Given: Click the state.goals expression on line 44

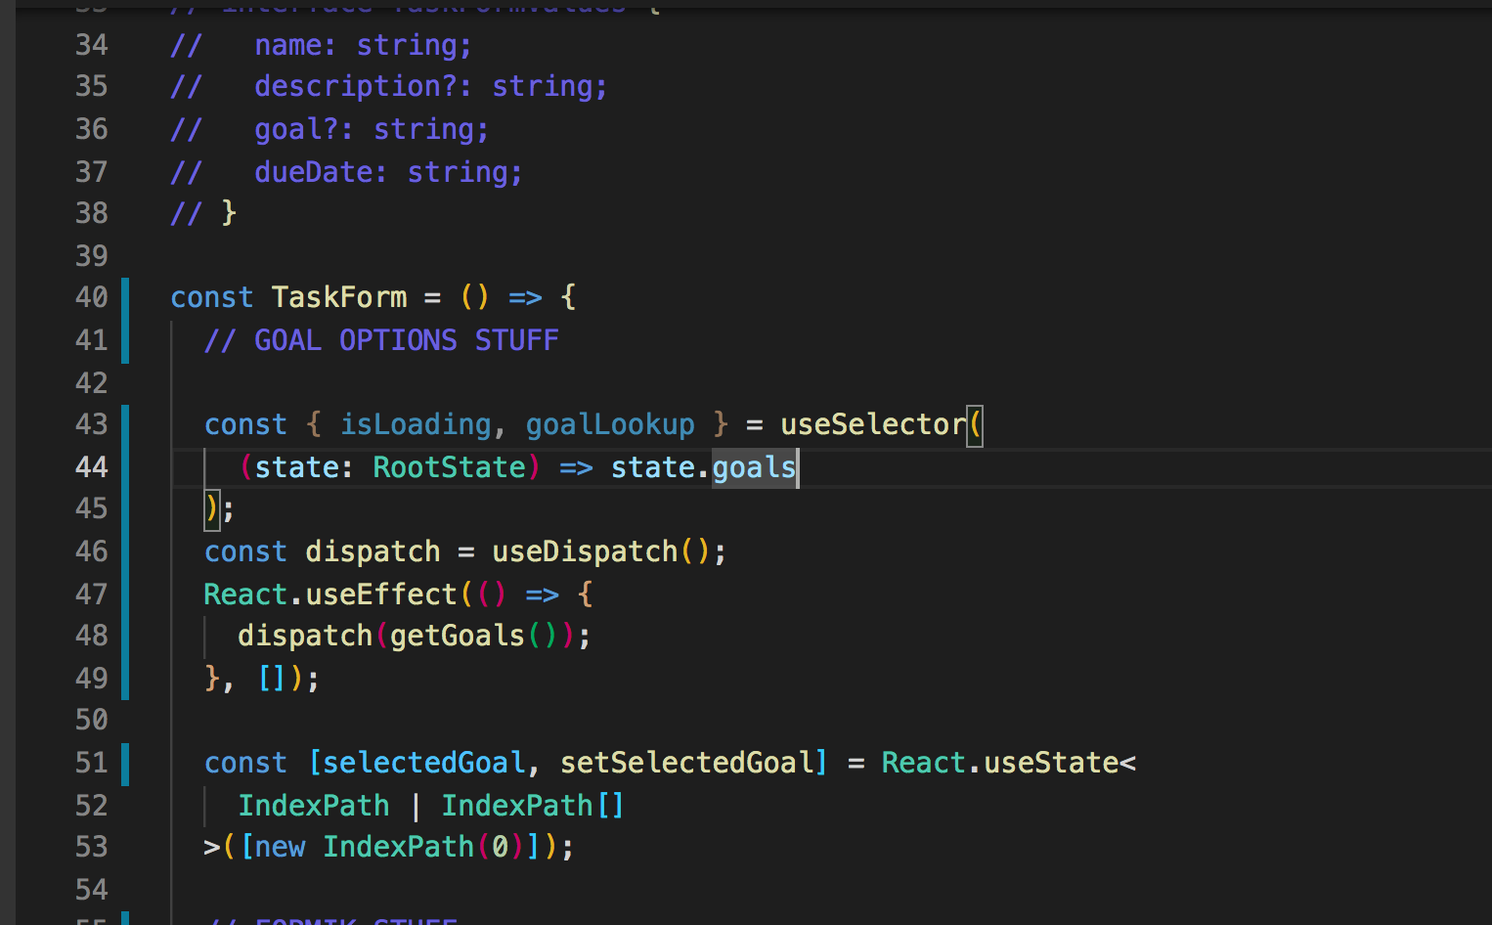Looking at the screenshot, I should (702, 467).
